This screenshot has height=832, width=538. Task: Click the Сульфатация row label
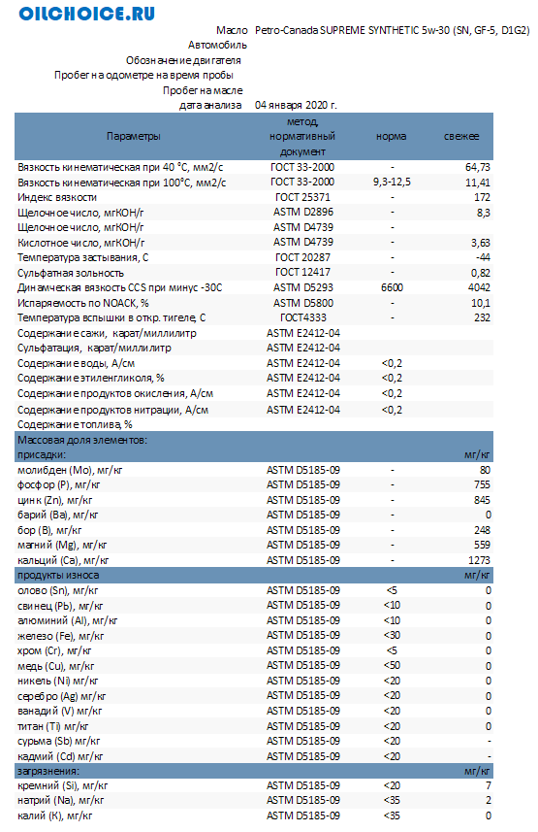pos(94,349)
